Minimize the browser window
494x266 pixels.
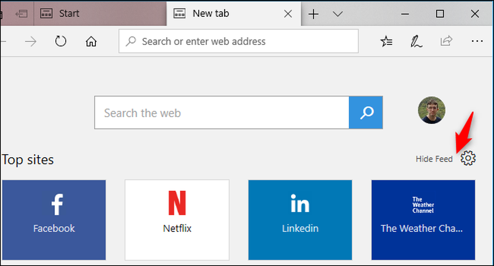click(405, 14)
